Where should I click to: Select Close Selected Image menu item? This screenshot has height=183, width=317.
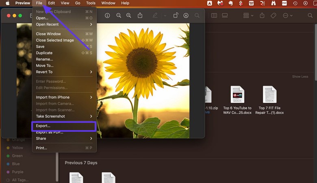pos(64,40)
